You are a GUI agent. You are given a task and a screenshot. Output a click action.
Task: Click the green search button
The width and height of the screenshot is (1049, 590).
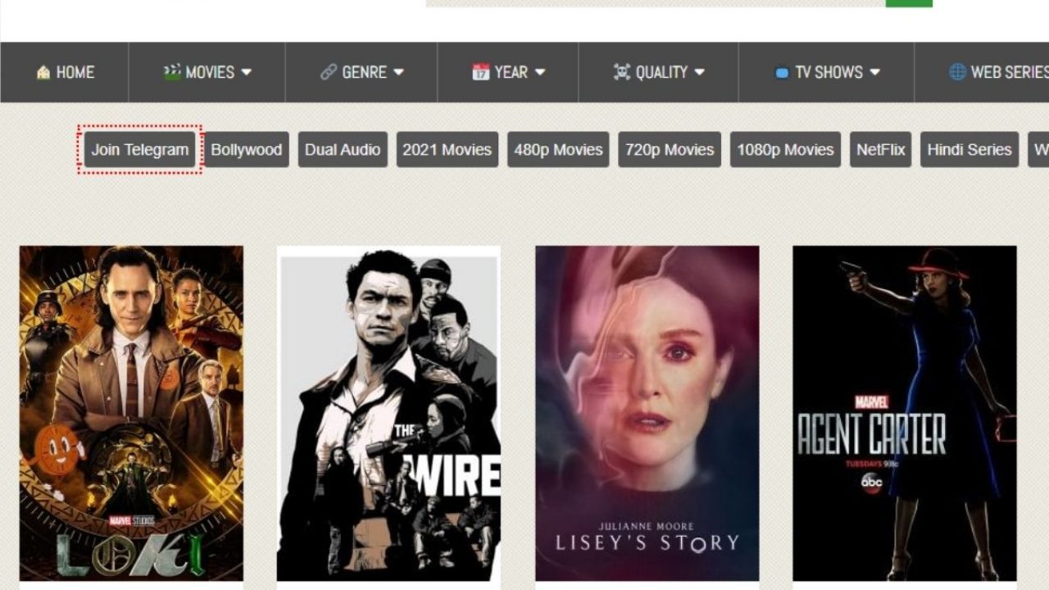(909, 3)
